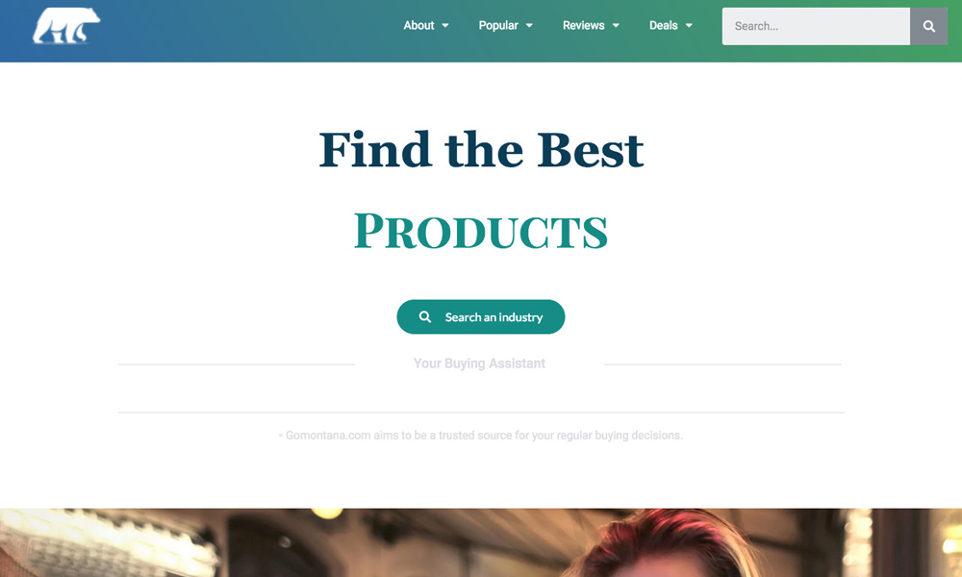This screenshot has height=577, width=962.
Task: Click the Search an industry button
Action: pos(481,317)
